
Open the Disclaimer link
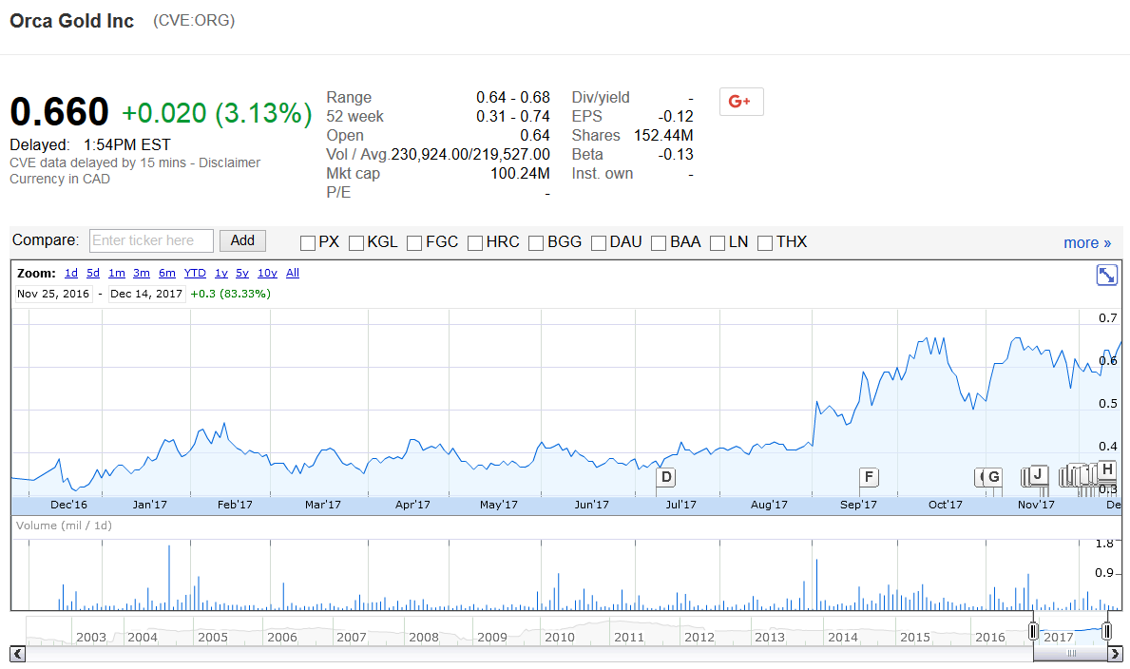(x=229, y=162)
